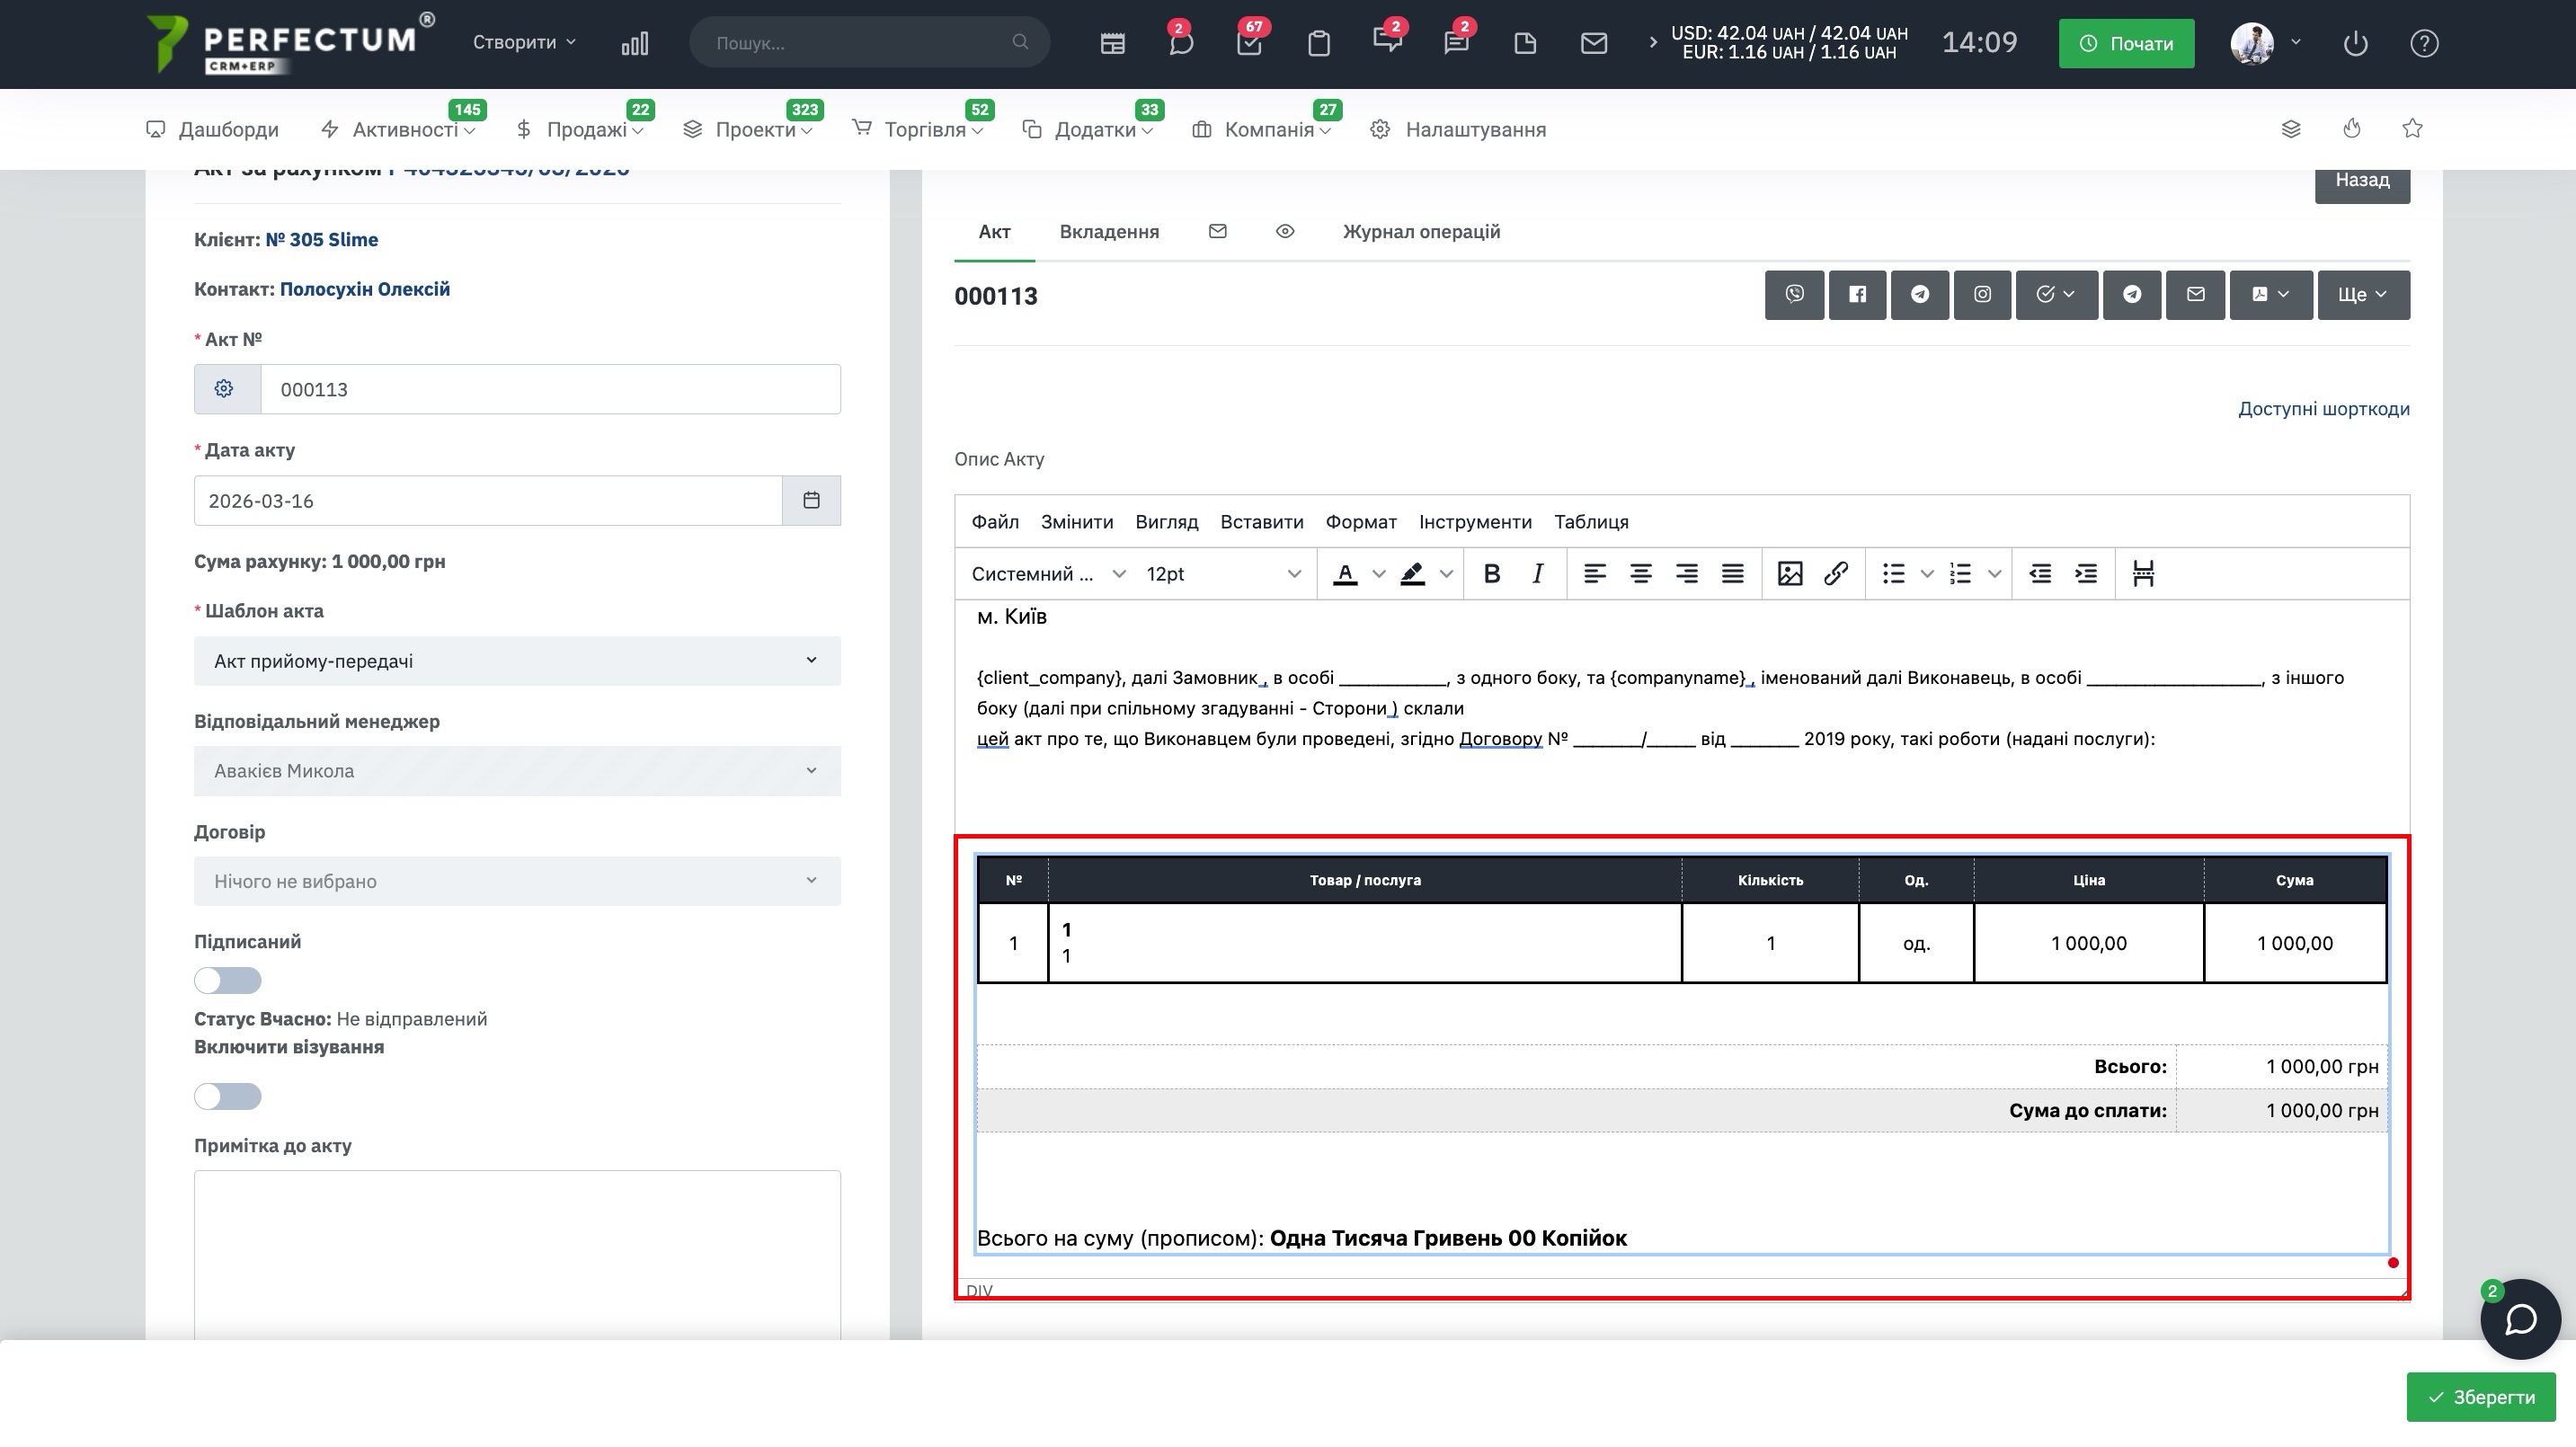Click the insert link editor icon
Viewport: 2576px width, 1447px height.
point(1835,574)
